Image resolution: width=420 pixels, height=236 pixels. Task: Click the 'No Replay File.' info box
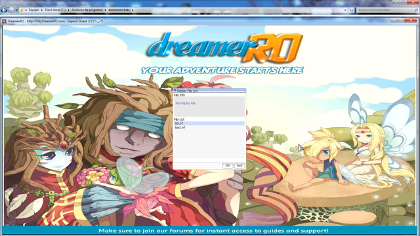(x=209, y=106)
